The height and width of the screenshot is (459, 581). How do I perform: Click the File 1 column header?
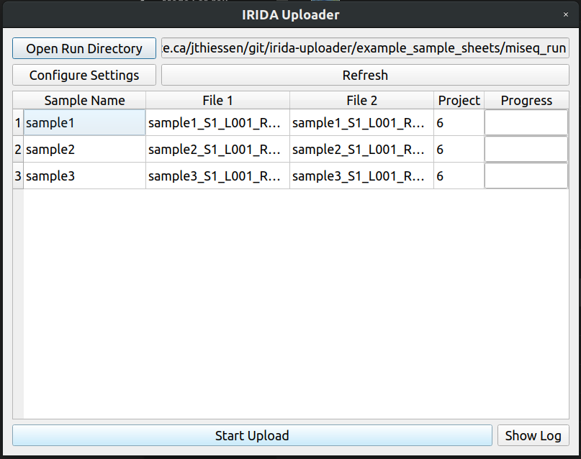click(x=217, y=100)
